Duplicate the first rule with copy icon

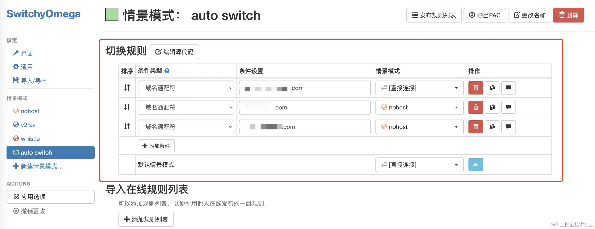[492, 88]
